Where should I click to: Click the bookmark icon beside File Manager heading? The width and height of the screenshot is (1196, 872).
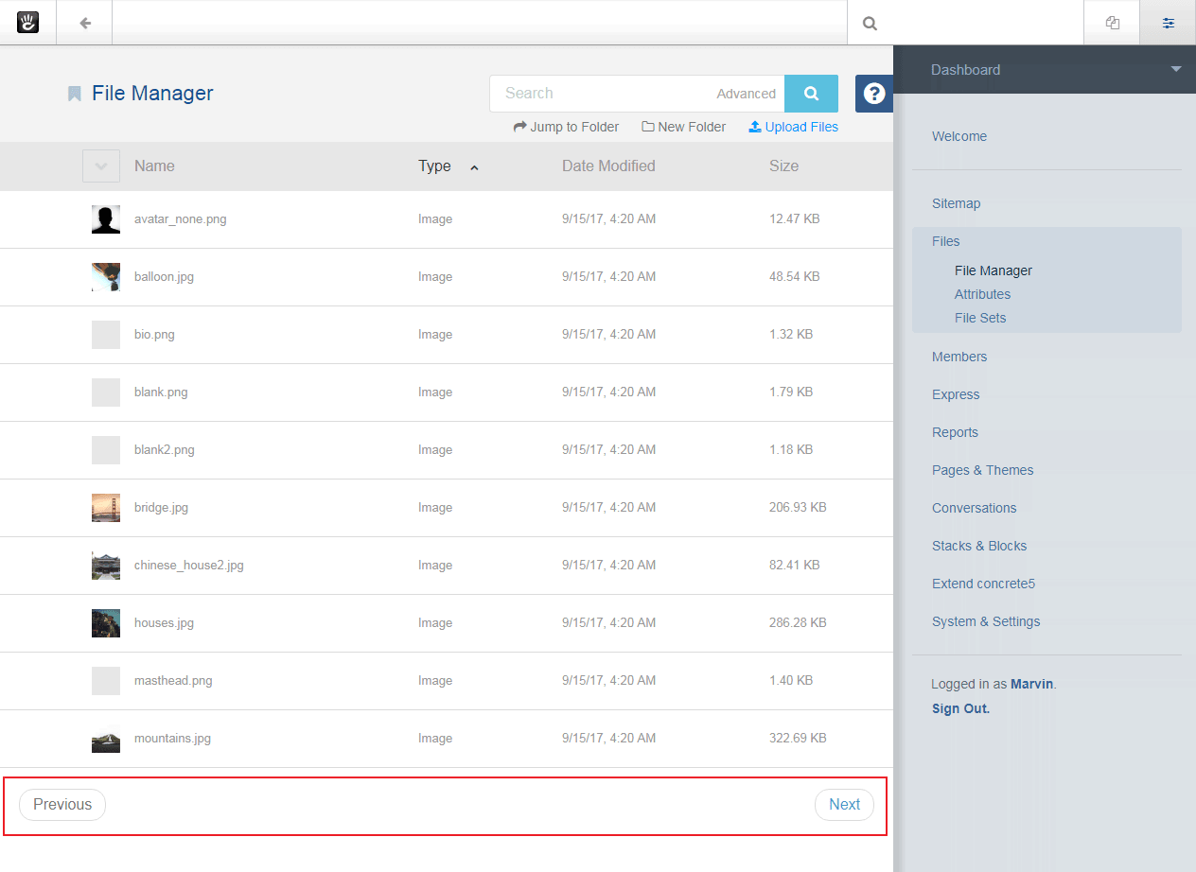point(73,94)
